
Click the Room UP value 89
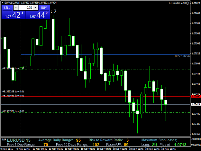click(126, 145)
